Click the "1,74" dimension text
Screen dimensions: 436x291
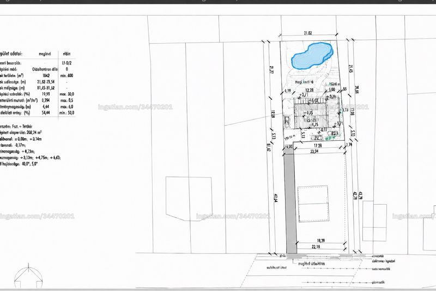point(349,144)
